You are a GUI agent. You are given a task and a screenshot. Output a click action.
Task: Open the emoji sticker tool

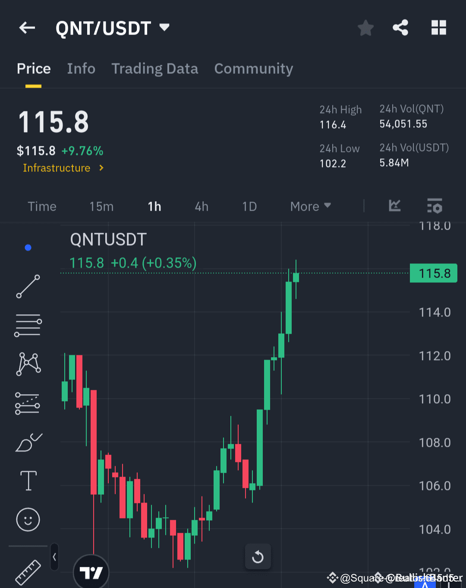pyautogui.click(x=28, y=519)
